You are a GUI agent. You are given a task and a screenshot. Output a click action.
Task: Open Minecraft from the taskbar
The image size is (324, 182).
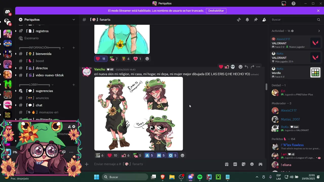tap(218, 177)
